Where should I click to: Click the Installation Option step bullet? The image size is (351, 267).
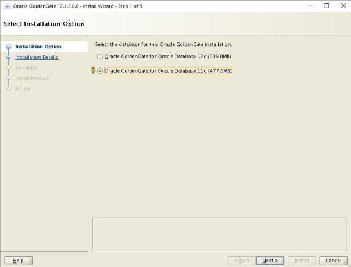9,47
